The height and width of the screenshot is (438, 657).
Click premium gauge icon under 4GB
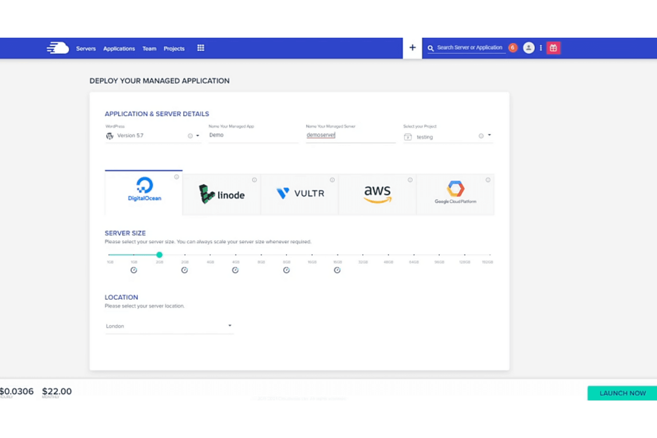235,270
